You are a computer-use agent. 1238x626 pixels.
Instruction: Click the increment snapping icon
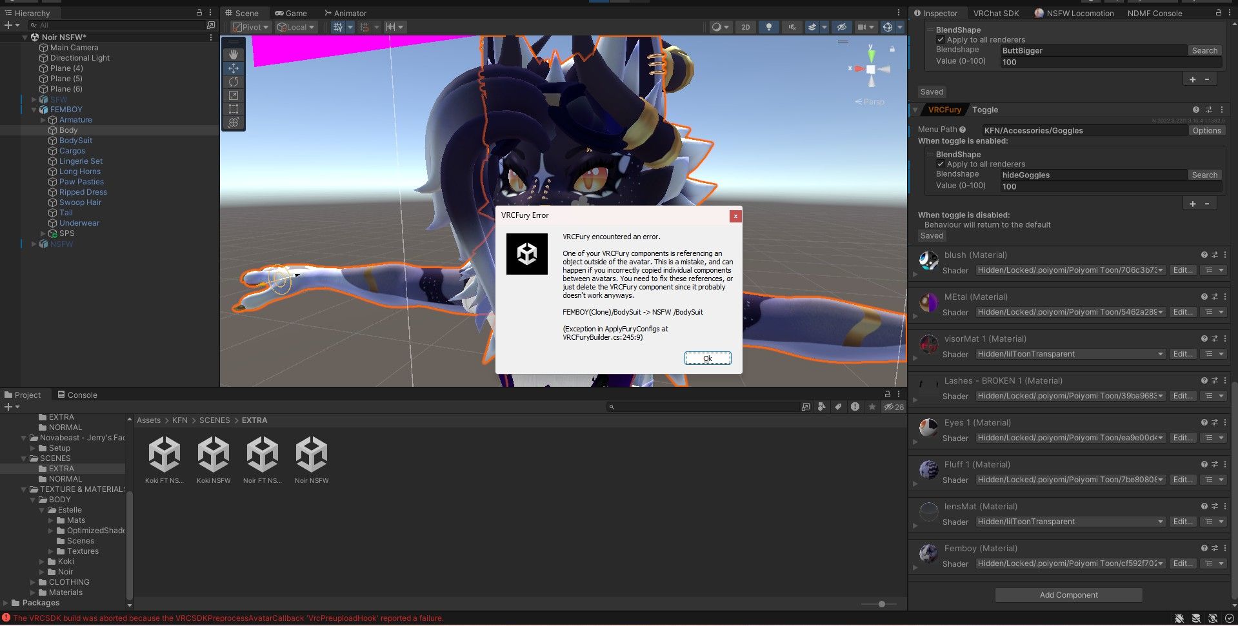point(364,27)
